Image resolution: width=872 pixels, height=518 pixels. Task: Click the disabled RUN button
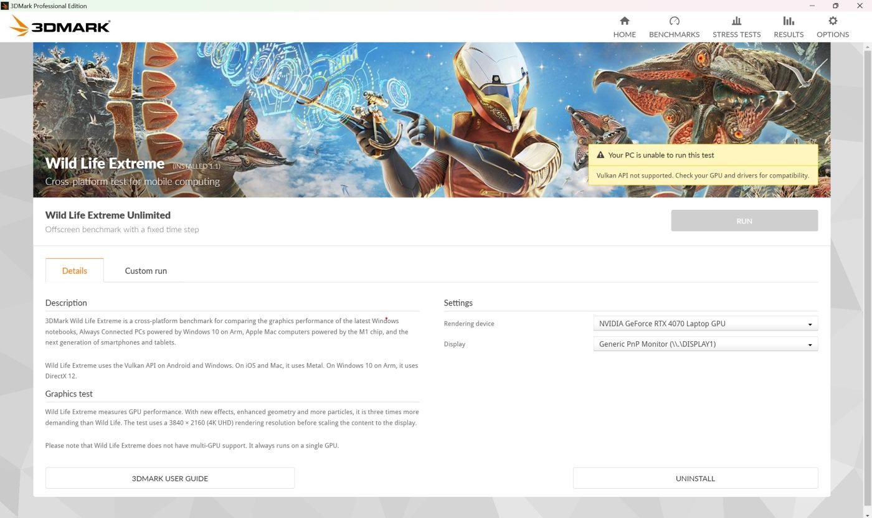click(744, 220)
